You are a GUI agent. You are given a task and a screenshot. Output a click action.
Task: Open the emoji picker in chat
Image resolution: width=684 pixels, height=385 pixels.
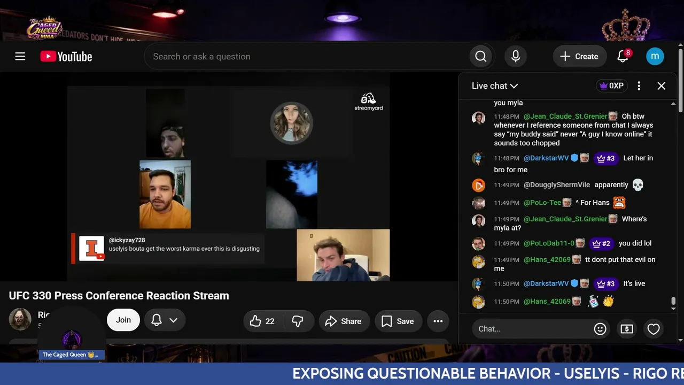pos(600,329)
